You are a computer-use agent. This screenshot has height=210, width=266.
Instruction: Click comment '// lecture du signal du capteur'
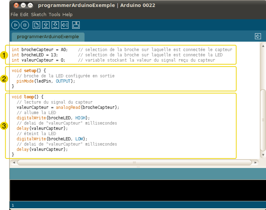tap(55, 102)
